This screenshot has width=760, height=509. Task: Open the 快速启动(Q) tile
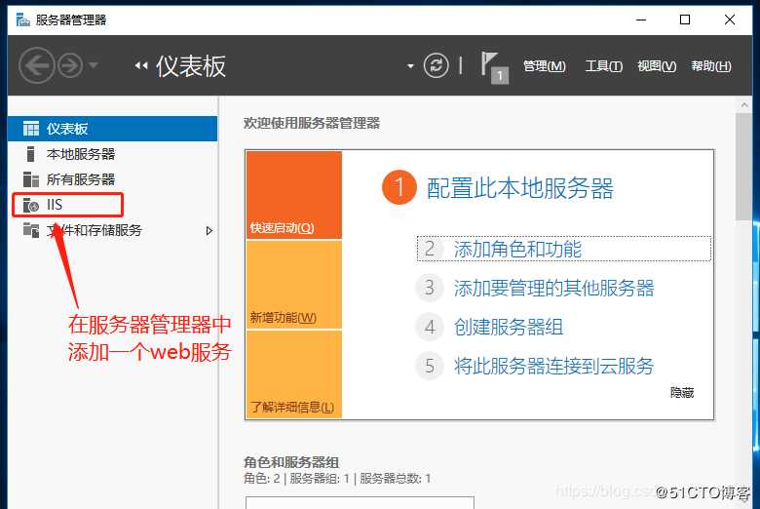293,195
